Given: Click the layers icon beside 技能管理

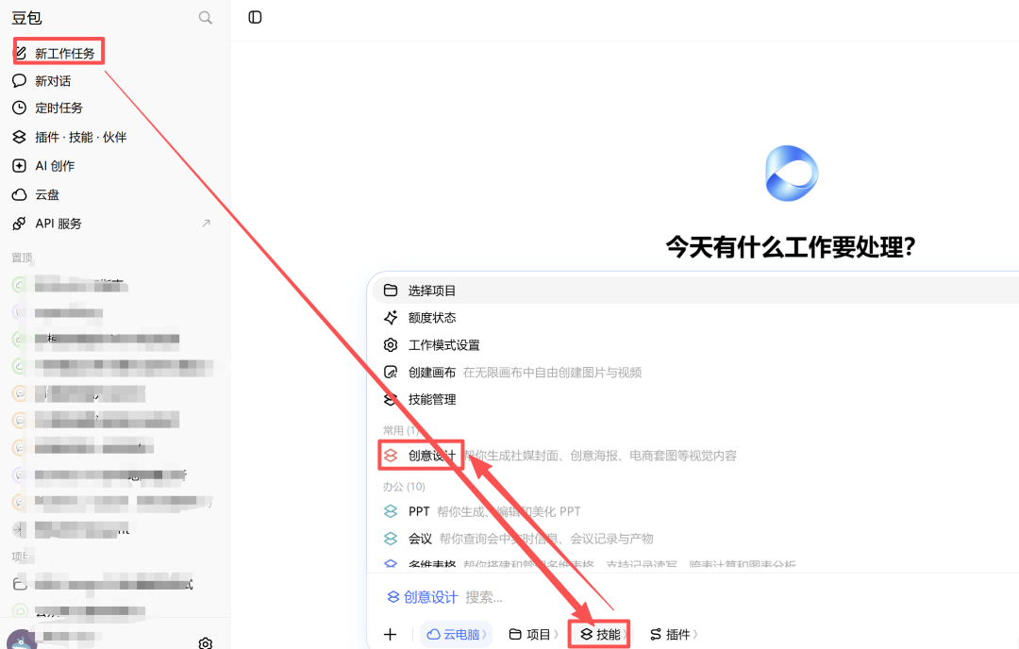Looking at the screenshot, I should pos(391,400).
